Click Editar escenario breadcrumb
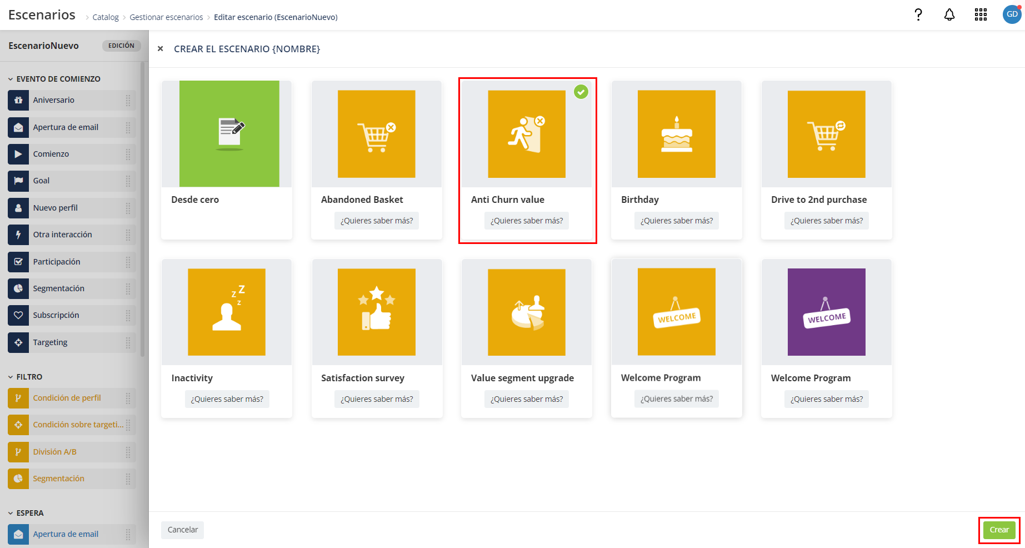The image size is (1025, 548). click(276, 17)
